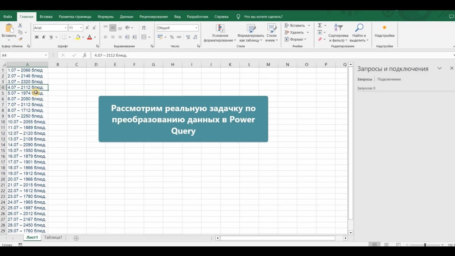Decrease decimal places icon
Viewport: 455px width, 256px height.
[195, 37]
